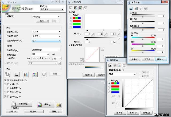
Task: Open the auto exposure type dropdown
Action: [46, 41]
